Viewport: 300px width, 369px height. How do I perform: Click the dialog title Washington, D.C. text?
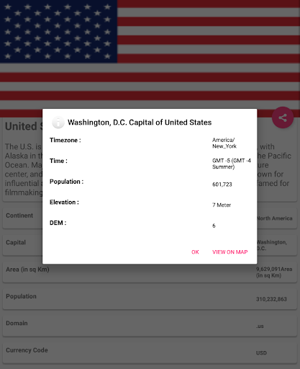[140, 123]
